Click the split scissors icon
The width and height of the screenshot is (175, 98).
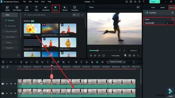pos(26,62)
